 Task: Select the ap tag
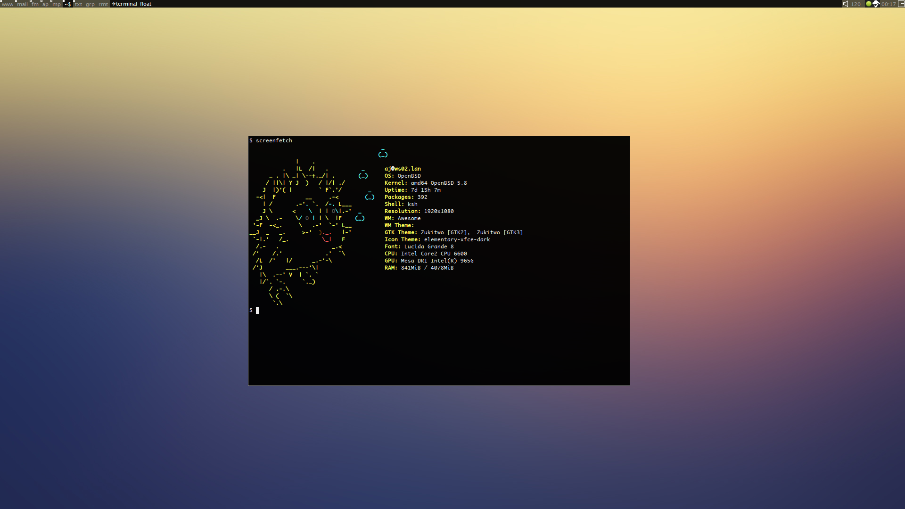[45, 4]
